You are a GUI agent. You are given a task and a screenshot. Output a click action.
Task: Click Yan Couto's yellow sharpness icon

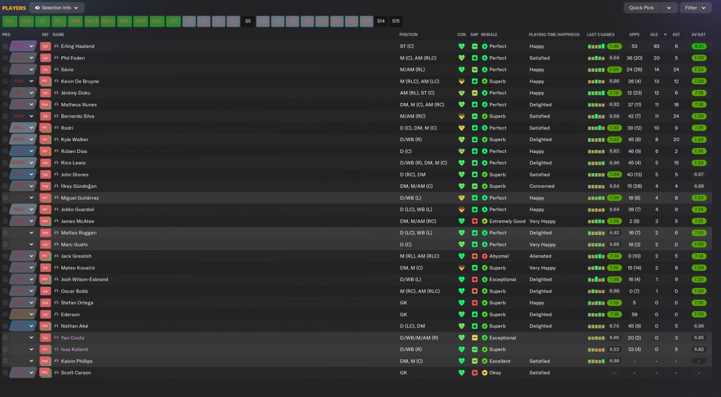point(475,338)
